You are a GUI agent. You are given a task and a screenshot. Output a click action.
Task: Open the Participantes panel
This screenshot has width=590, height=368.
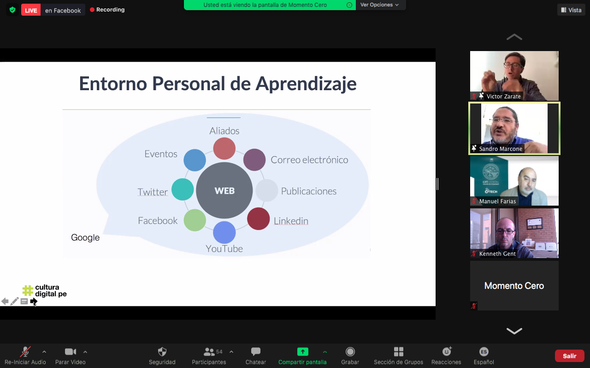tap(209, 352)
